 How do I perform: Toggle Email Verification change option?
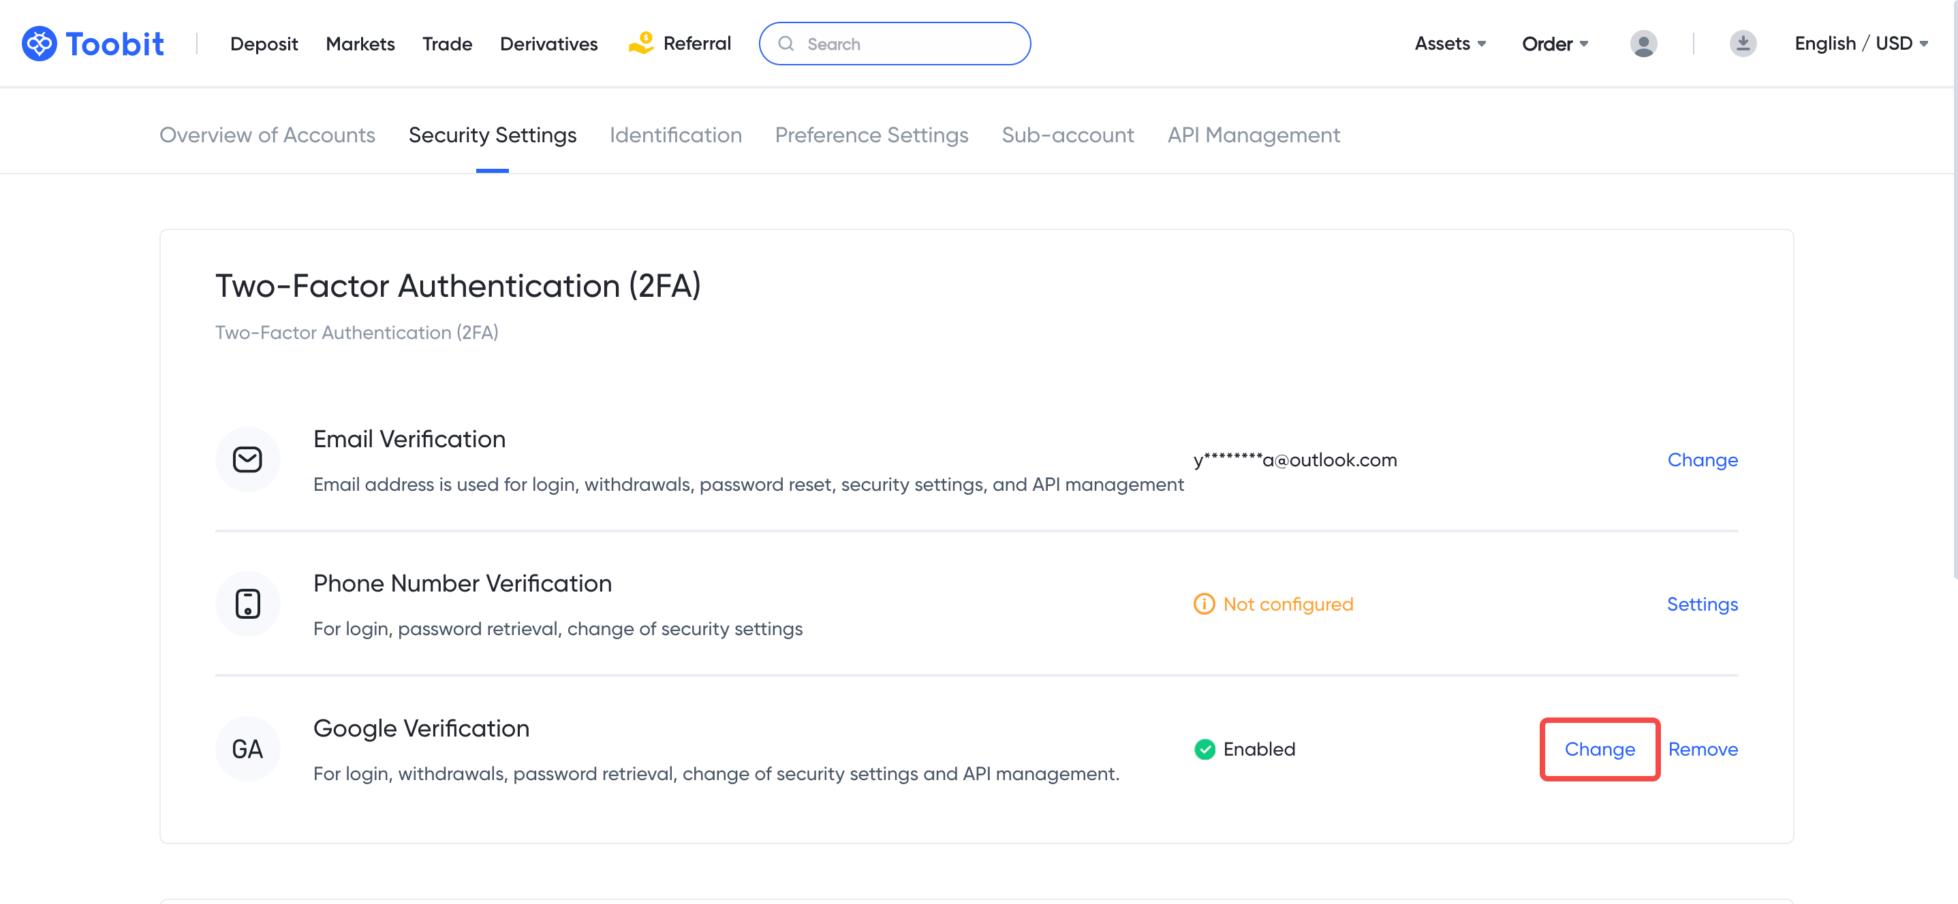click(1700, 459)
